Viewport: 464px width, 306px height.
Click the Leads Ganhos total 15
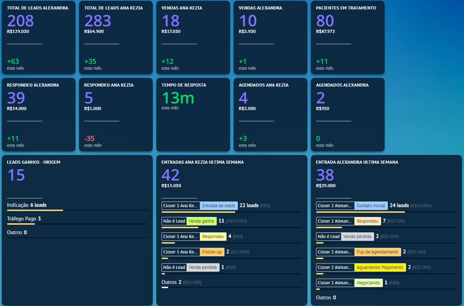16,175
